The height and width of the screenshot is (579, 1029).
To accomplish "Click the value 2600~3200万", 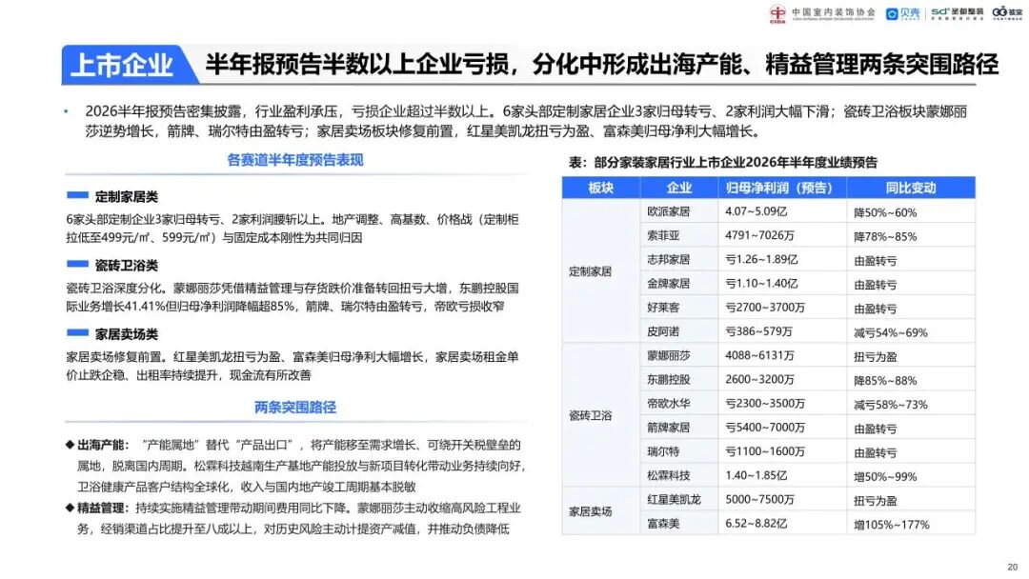I will pos(759,380).
